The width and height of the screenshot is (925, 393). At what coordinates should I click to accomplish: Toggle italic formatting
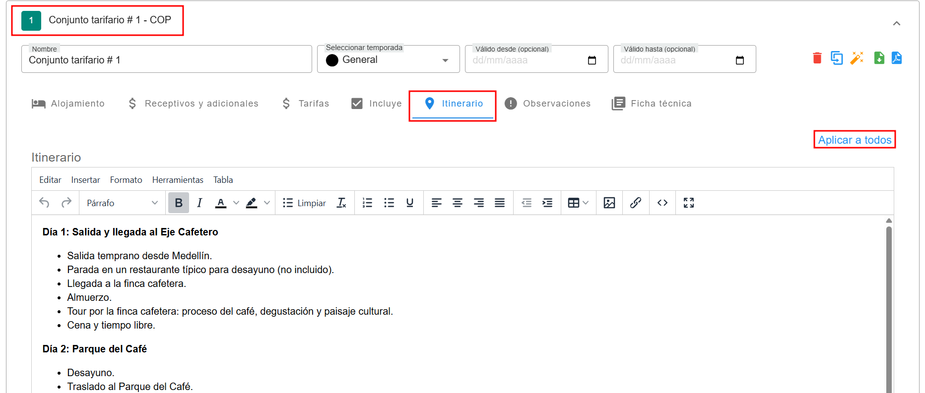(x=199, y=203)
